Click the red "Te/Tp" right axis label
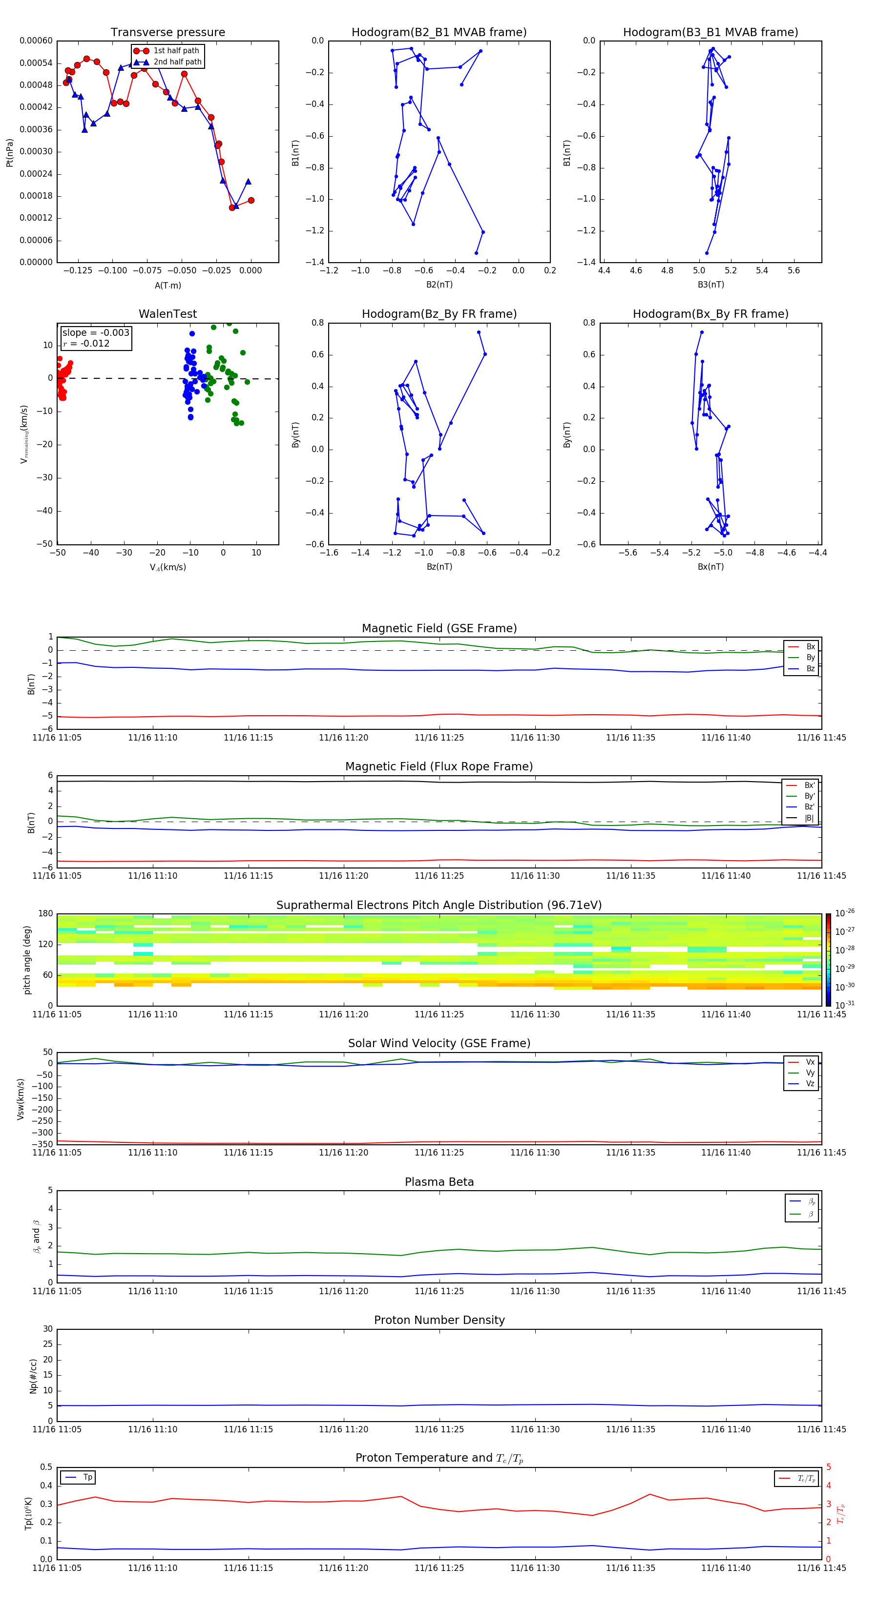Viewport: 879px width, 1611px height. 840,1513
